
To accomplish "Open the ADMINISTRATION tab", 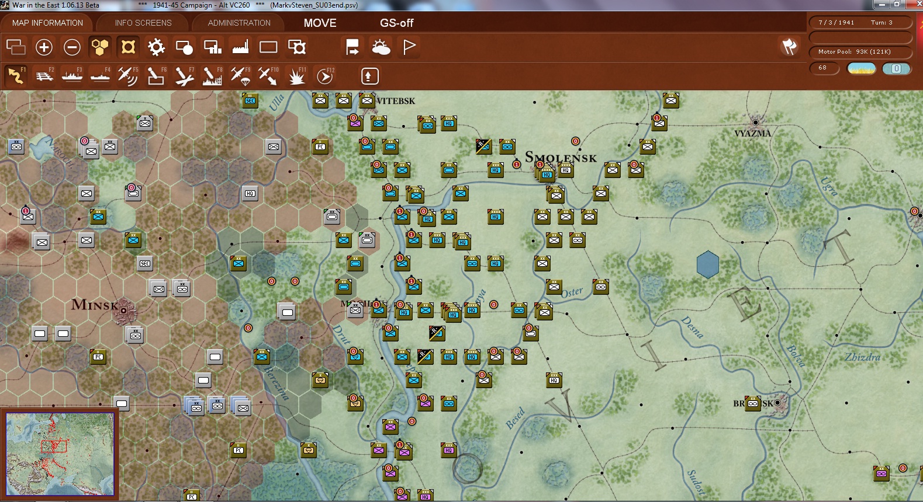I will (239, 23).
